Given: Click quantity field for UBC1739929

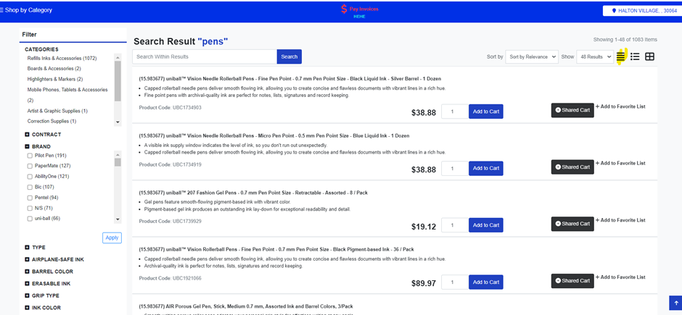Looking at the screenshot, I should click(x=455, y=225).
